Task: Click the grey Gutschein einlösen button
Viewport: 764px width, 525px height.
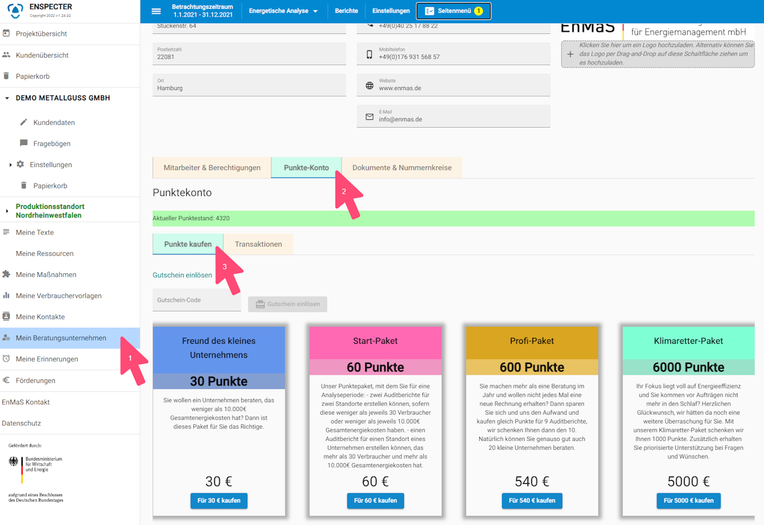Action: (x=288, y=304)
